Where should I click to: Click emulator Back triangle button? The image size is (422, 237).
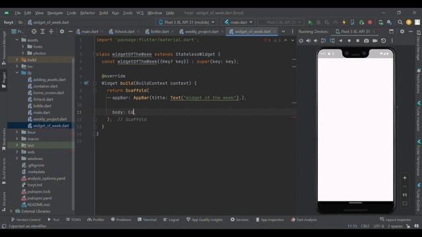341,41
